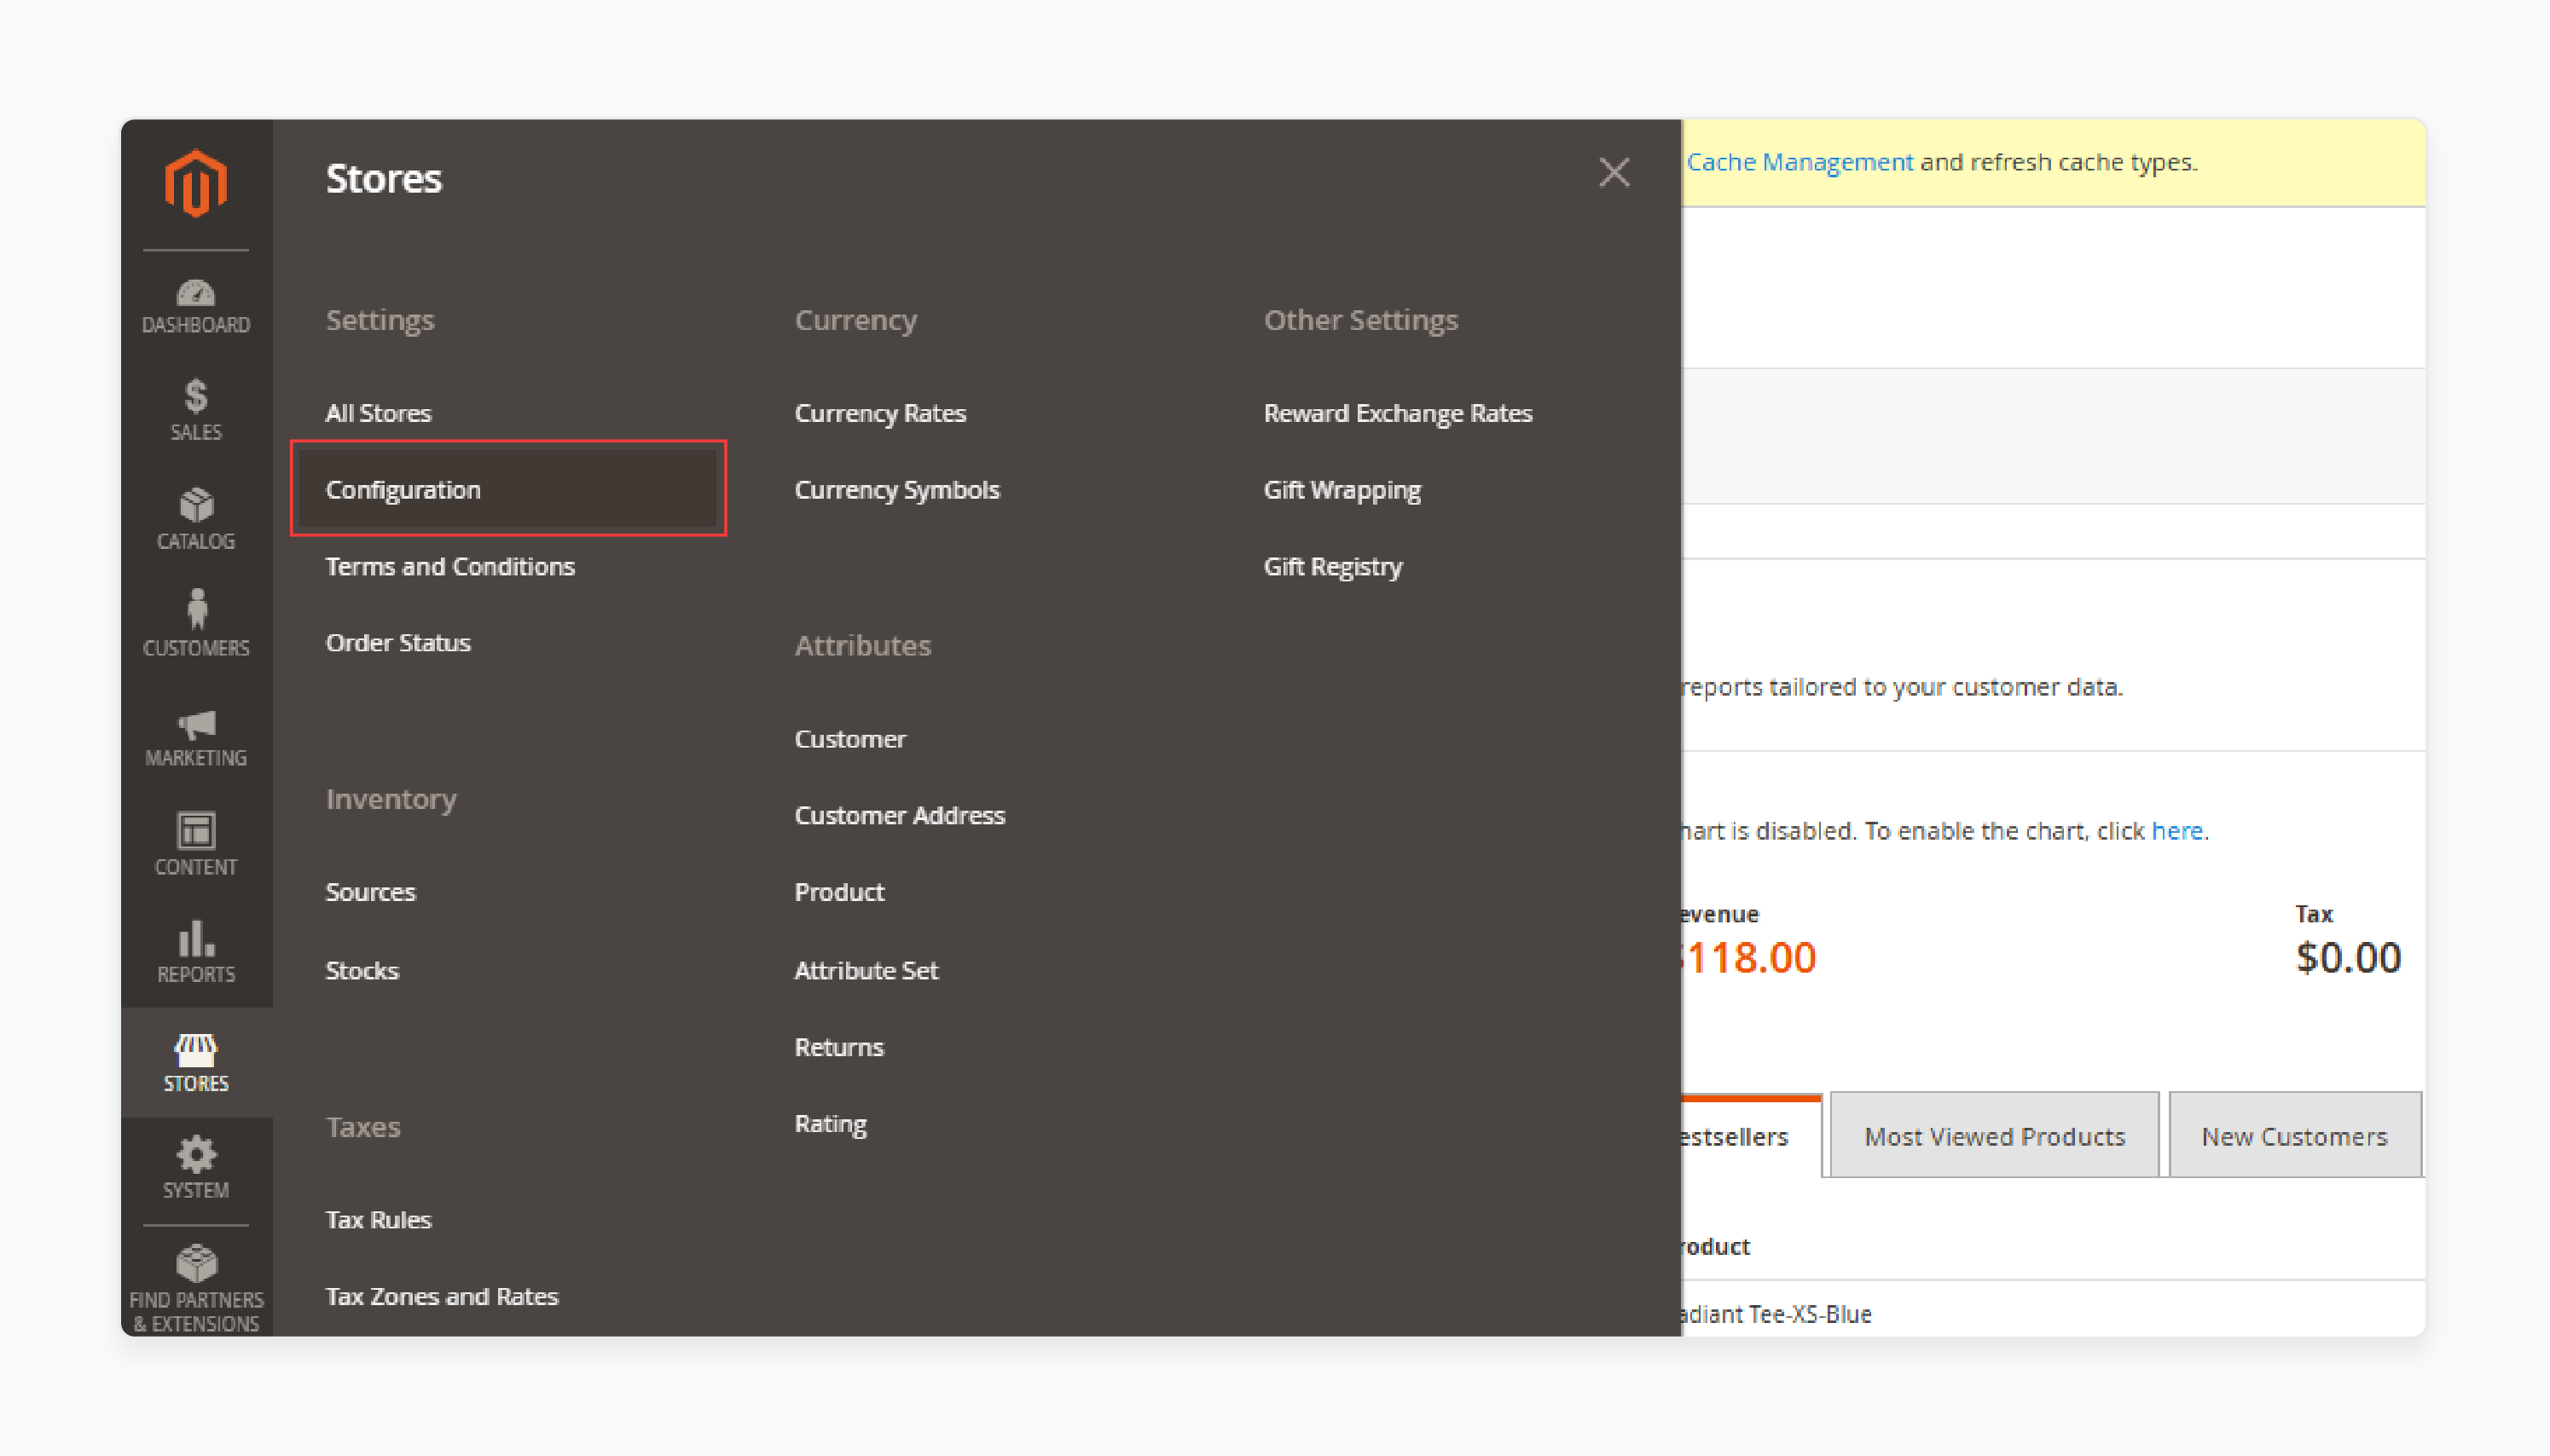Close the Stores dropdown menu
This screenshot has height=1456, width=2550.
click(1614, 173)
